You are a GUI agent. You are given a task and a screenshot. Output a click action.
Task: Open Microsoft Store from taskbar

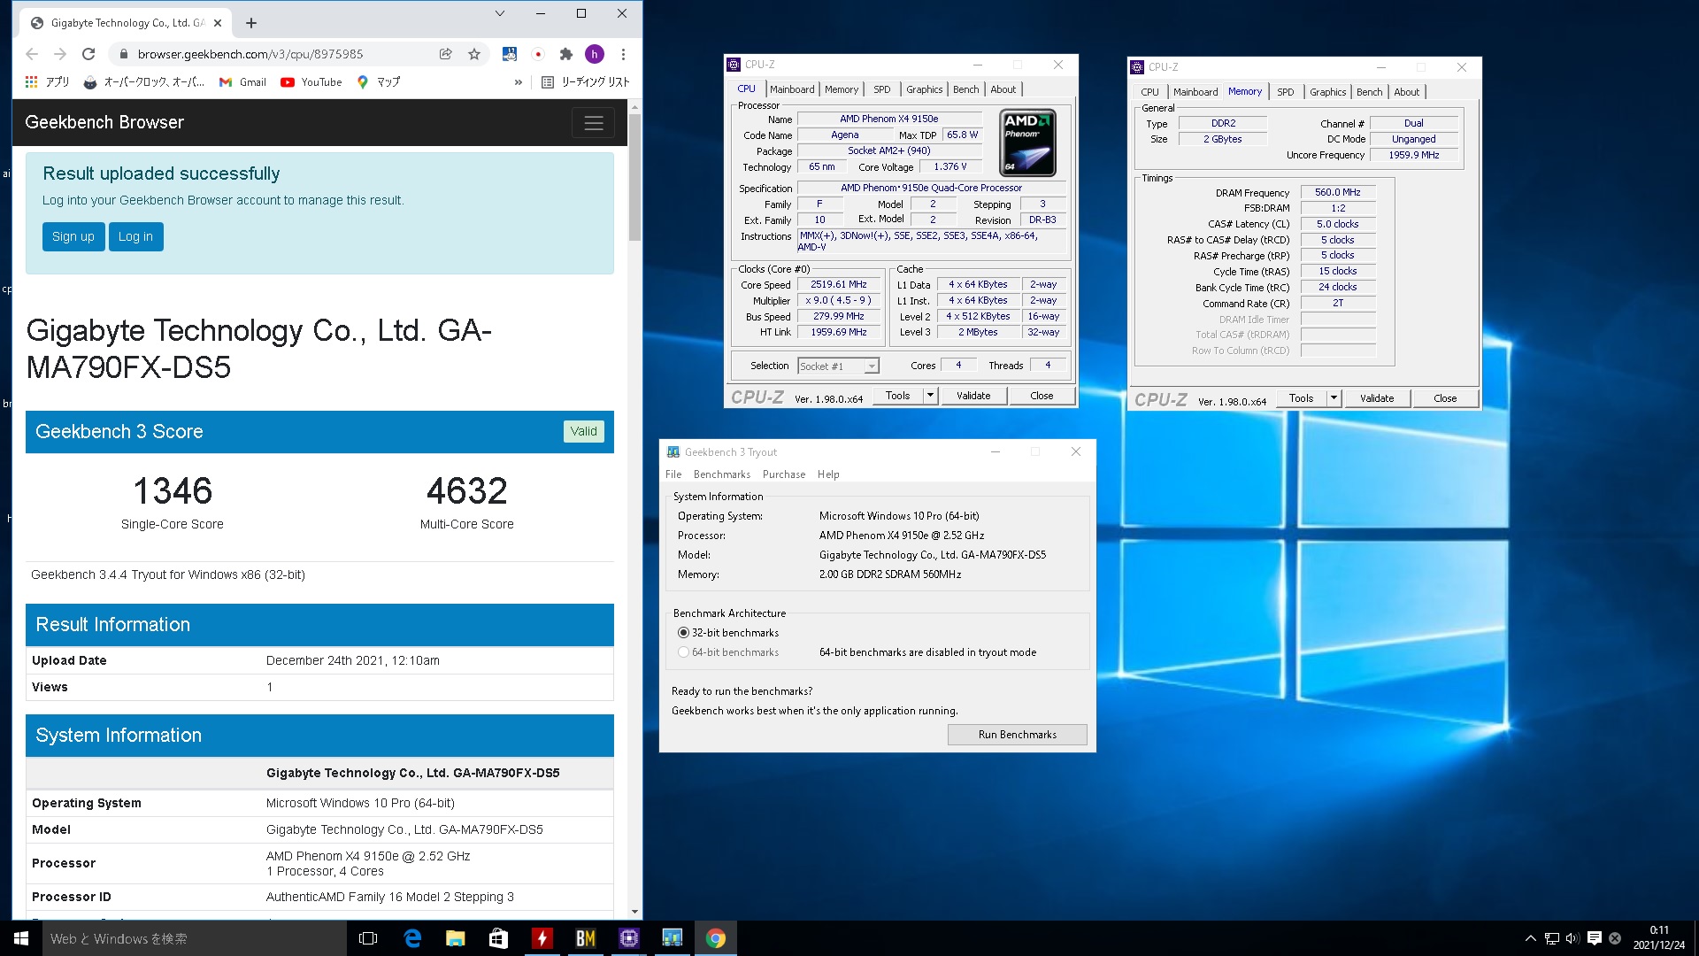pos(499,938)
